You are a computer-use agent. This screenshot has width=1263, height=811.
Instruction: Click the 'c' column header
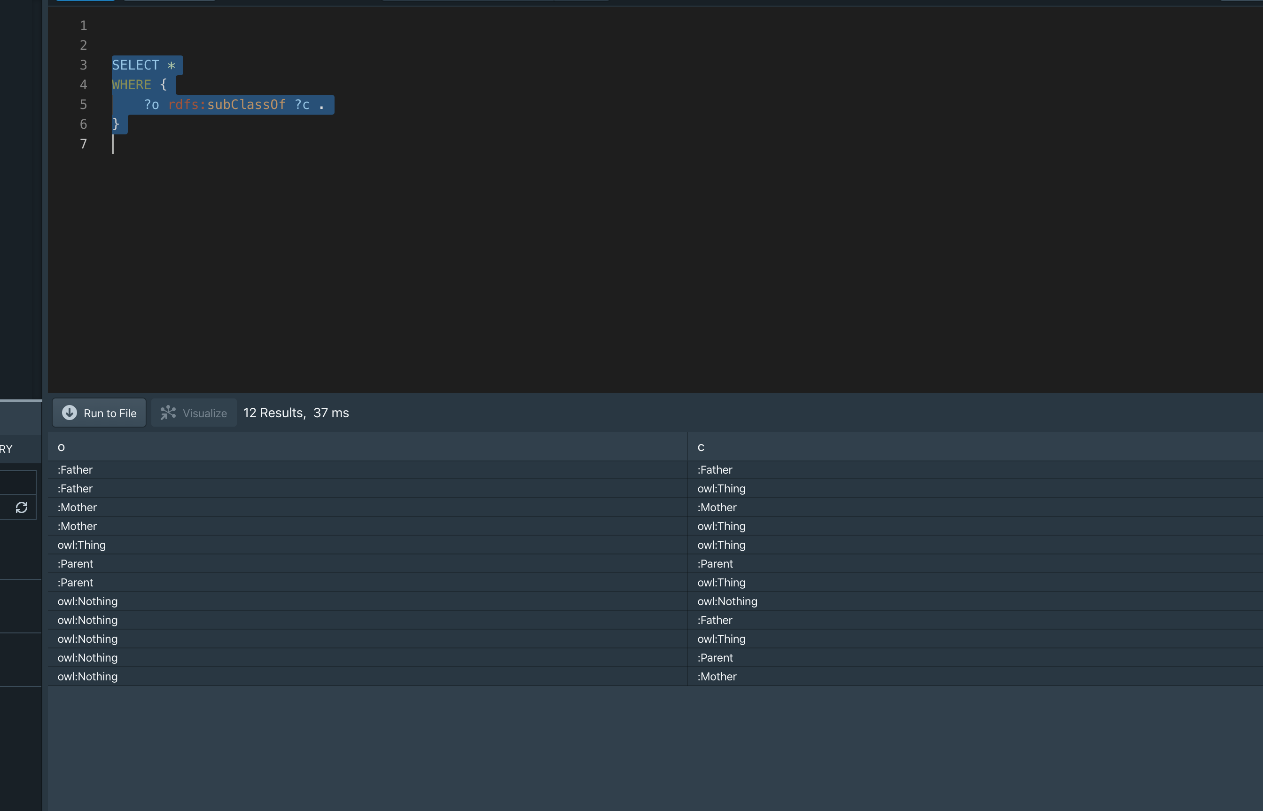[701, 447]
